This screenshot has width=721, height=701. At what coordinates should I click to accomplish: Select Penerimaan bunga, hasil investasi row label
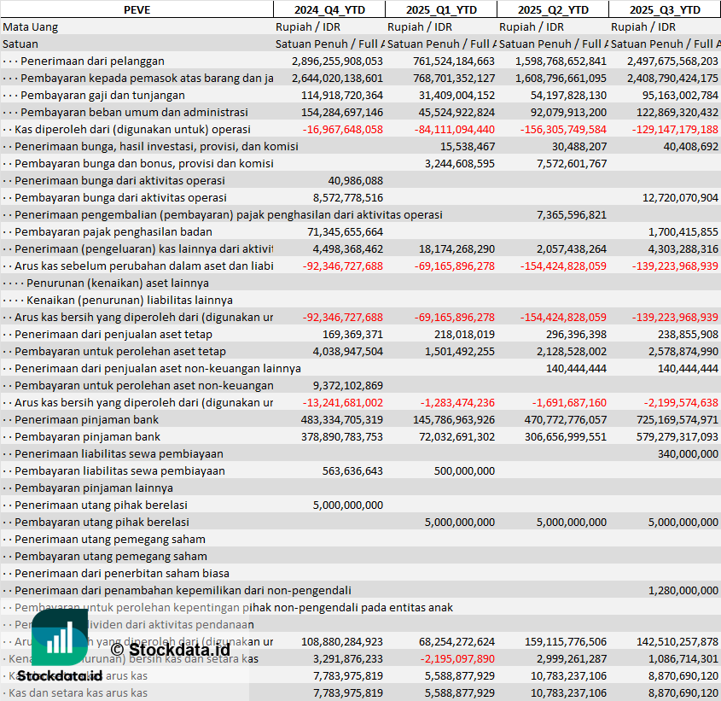click(x=156, y=146)
